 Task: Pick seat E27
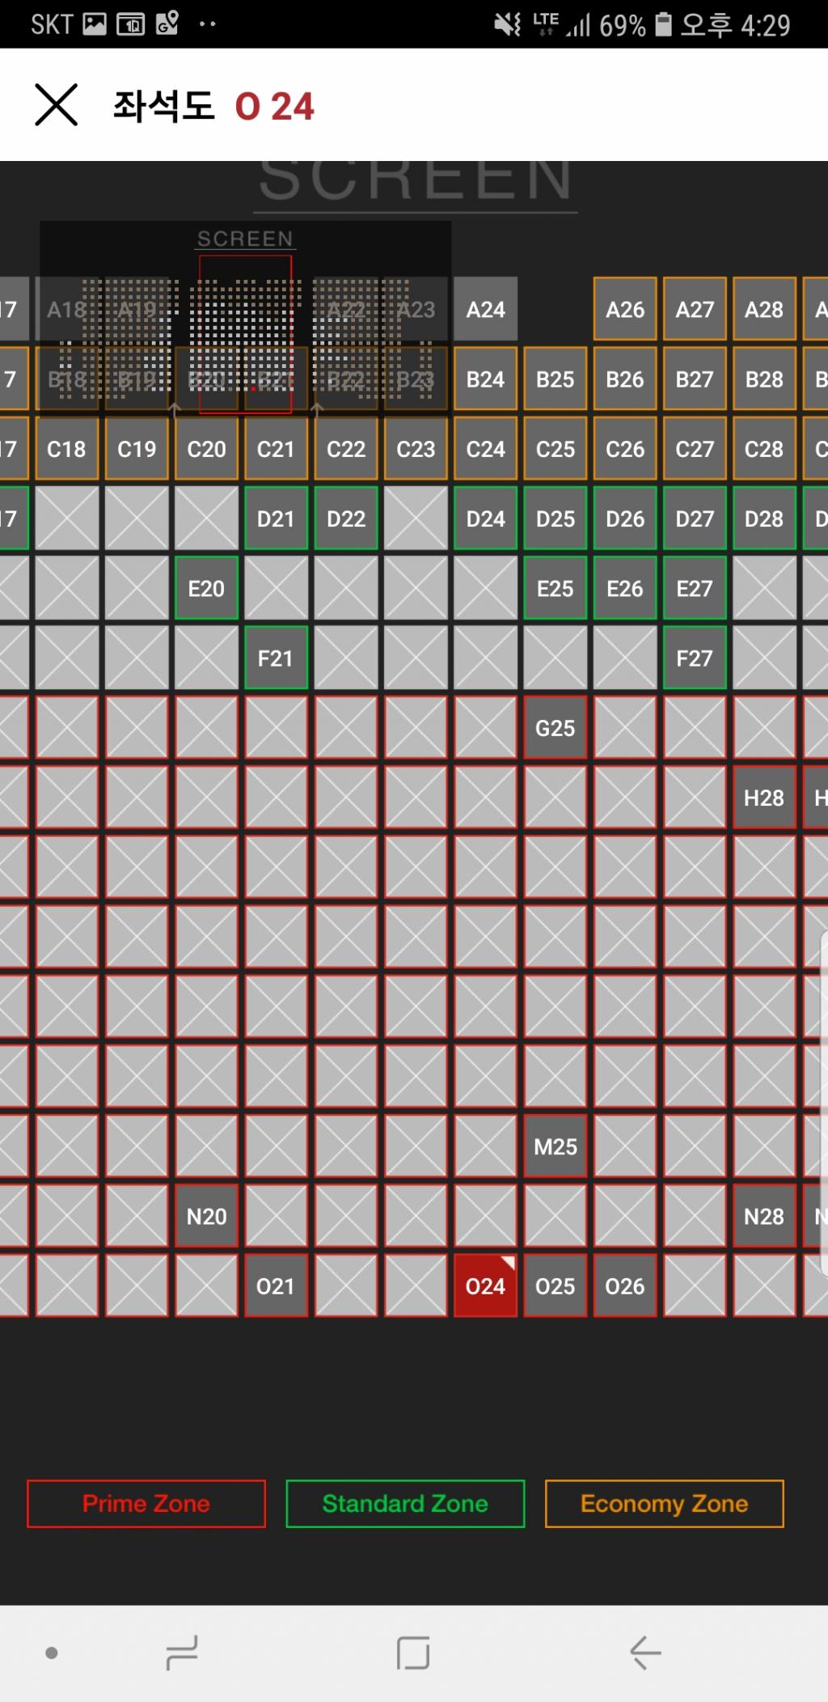click(695, 589)
